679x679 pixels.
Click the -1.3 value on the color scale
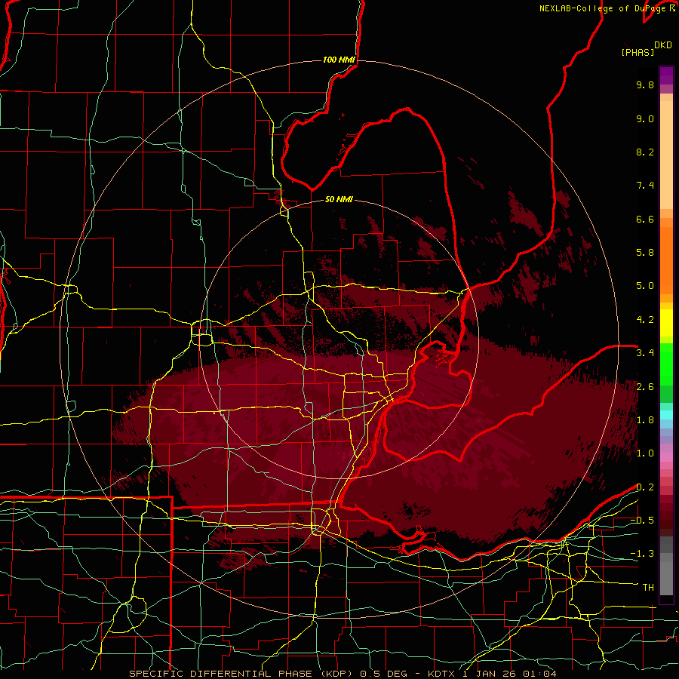[x=642, y=554]
